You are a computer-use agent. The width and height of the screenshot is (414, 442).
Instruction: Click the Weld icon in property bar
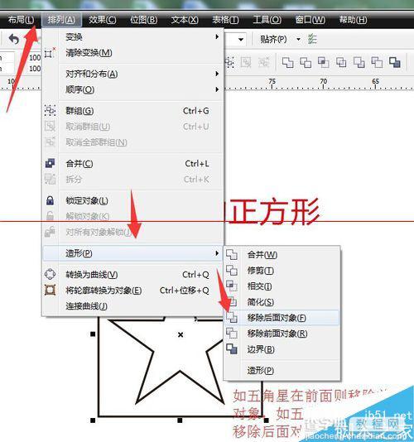point(287,62)
